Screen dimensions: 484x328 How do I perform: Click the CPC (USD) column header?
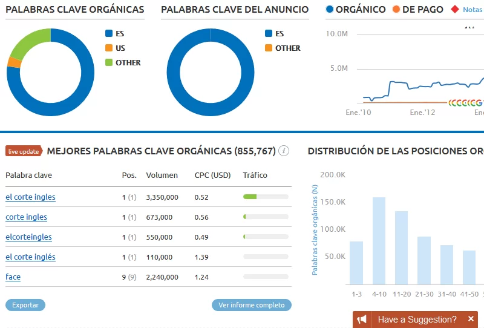click(x=213, y=175)
